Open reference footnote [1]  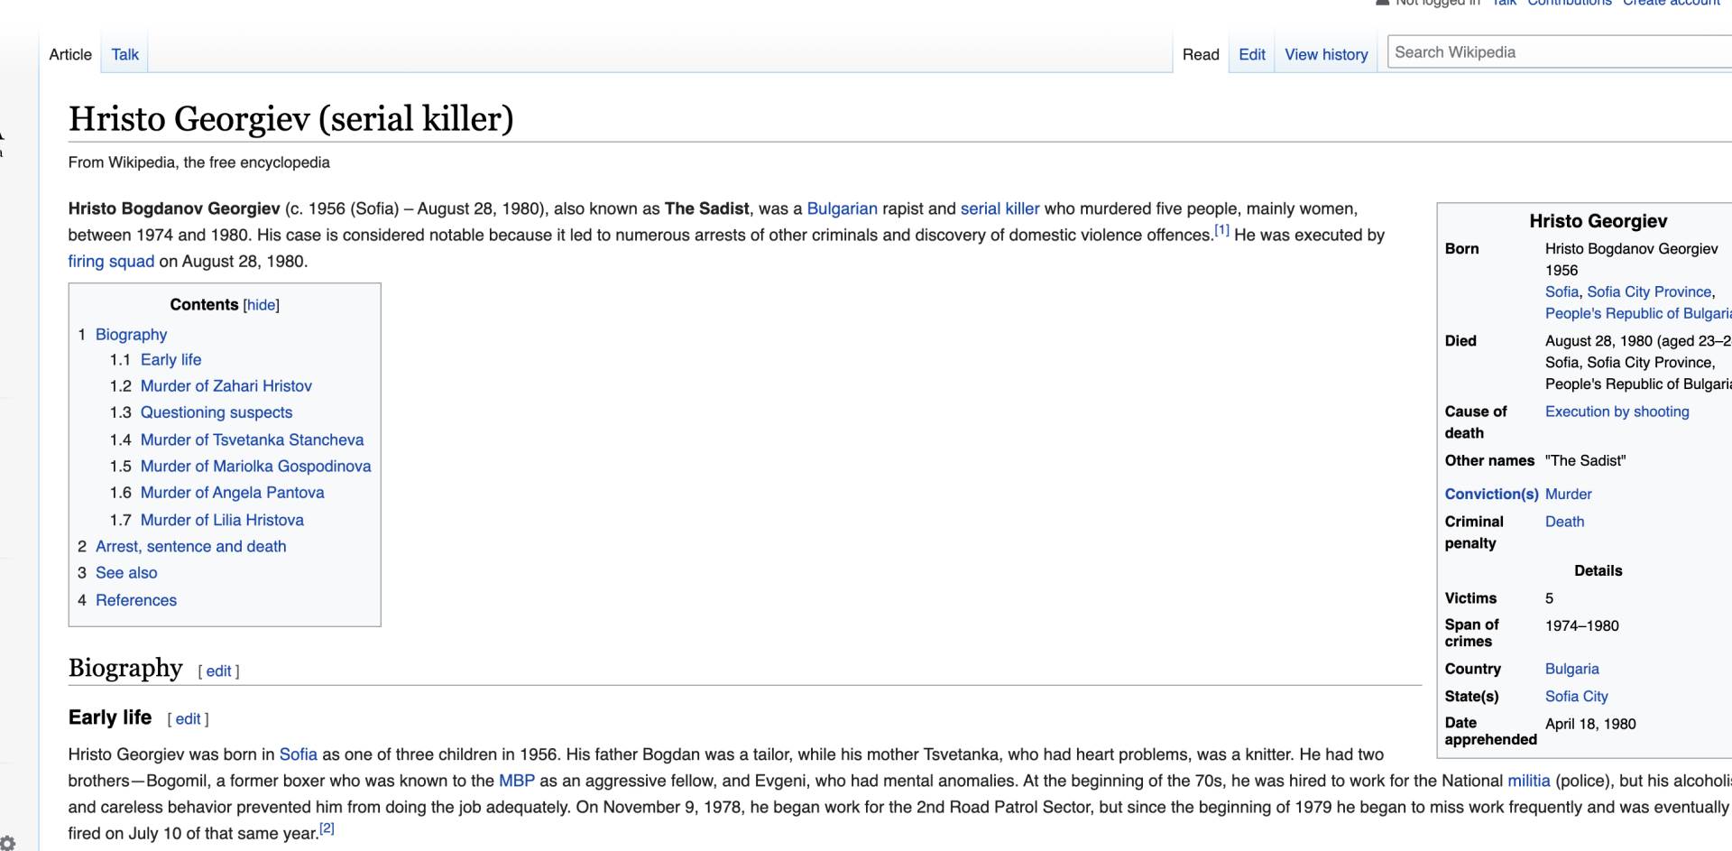1221,230
